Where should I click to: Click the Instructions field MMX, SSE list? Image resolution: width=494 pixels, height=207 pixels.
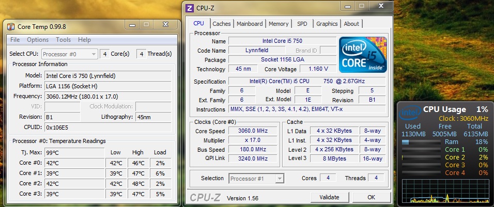pyautogui.click(x=307, y=109)
